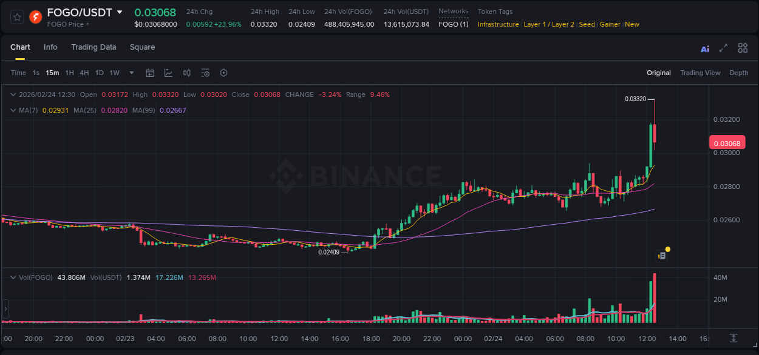The width and height of the screenshot is (759, 355).
Task: Switch to the Trading Data tab
Action: coord(94,47)
